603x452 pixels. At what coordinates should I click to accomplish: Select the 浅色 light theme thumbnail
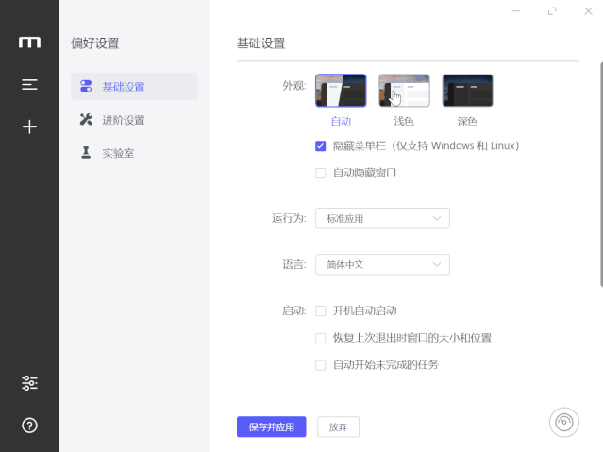[404, 91]
